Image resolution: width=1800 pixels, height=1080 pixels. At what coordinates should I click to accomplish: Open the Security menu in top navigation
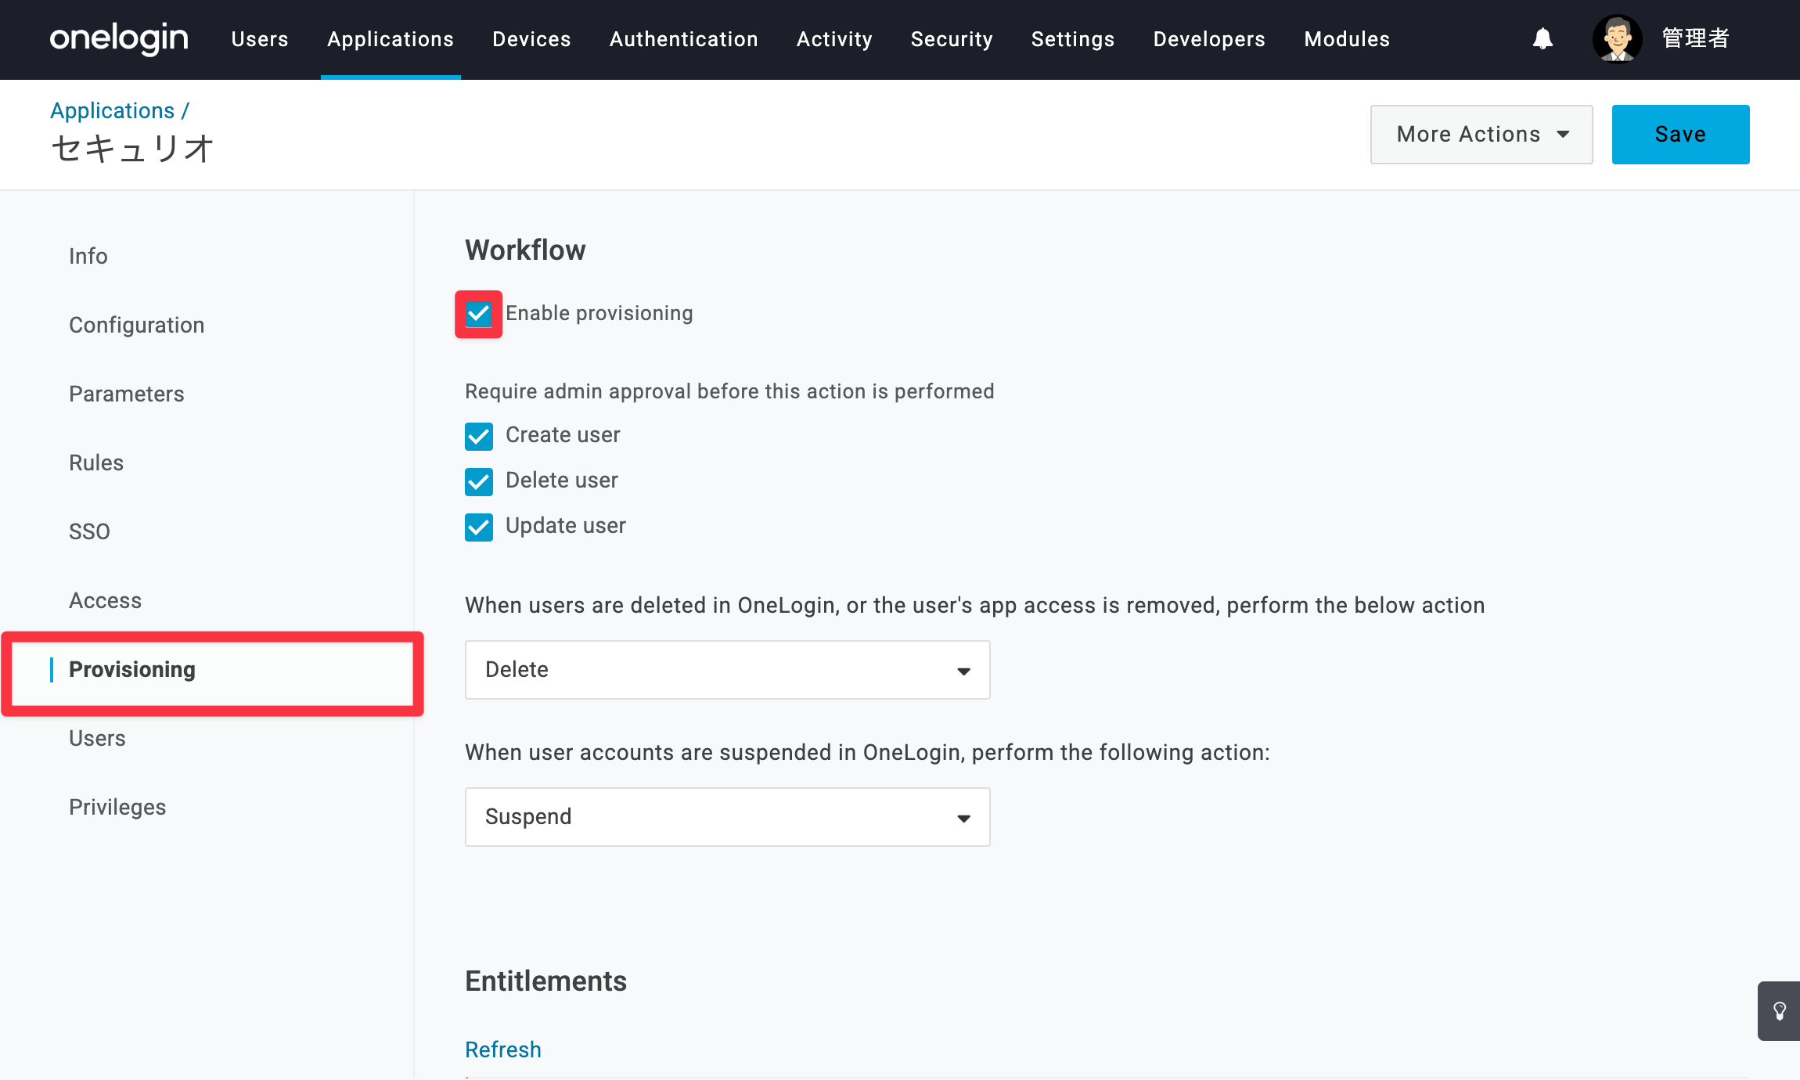point(952,39)
